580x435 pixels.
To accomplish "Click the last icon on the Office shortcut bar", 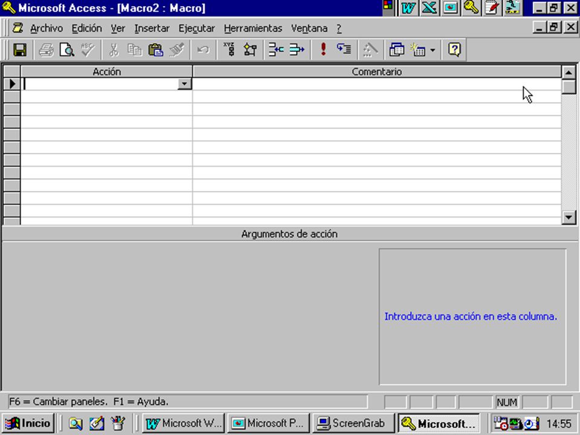I will click(513, 8).
